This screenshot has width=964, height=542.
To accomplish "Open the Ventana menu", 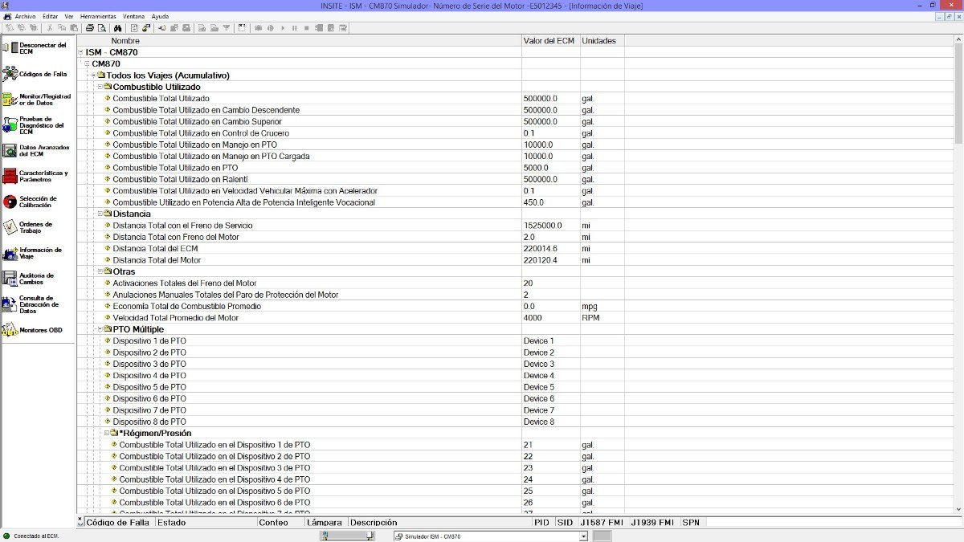I will coord(134,16).
